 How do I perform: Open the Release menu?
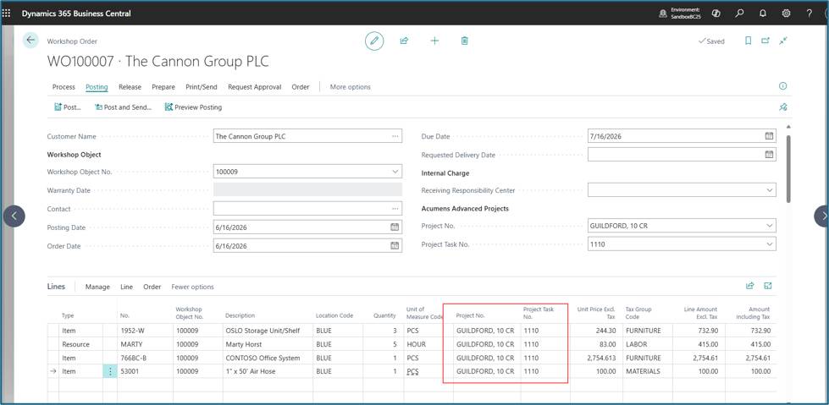pos(130,86)
